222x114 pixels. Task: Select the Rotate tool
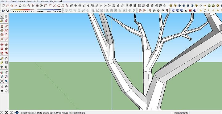point(2,49)
